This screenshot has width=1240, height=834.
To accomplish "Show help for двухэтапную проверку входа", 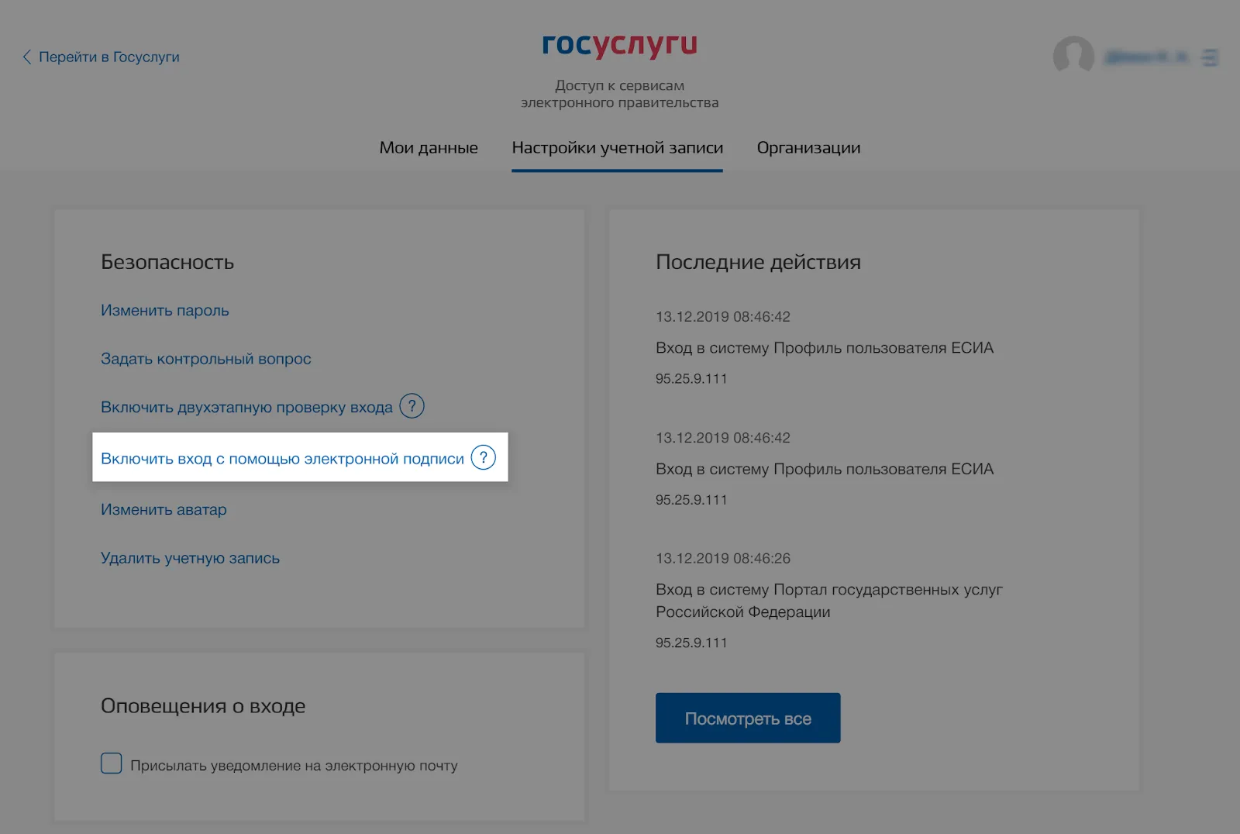I will 412,406.
